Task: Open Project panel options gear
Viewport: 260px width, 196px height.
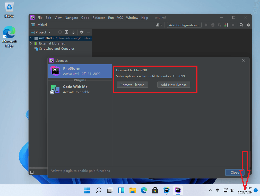Action: click(82, 32)
